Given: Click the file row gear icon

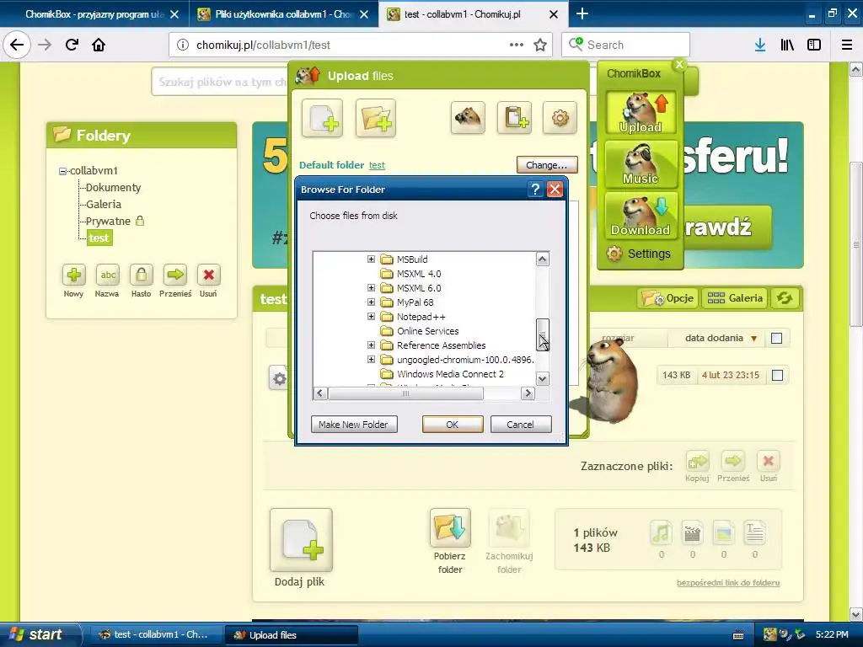Looking at the screenshot, I should click(x=280, y=378).
